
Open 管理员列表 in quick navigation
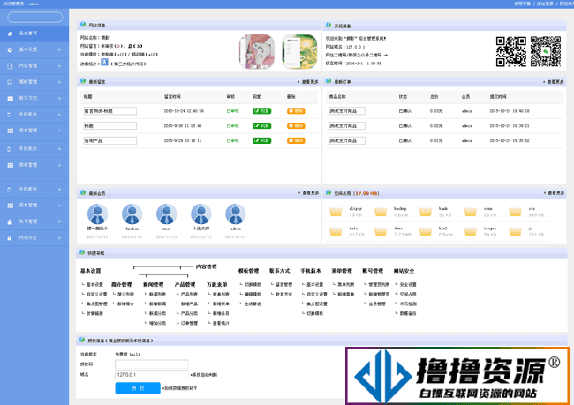point(379,285)
